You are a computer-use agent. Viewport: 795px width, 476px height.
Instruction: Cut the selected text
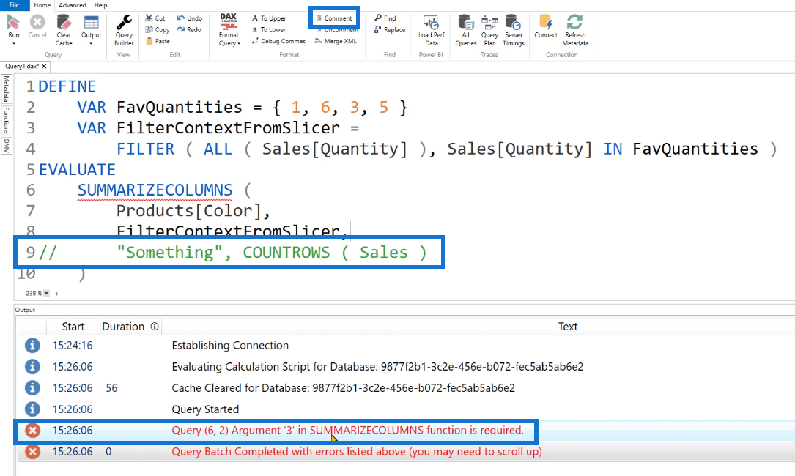point(155,18)
